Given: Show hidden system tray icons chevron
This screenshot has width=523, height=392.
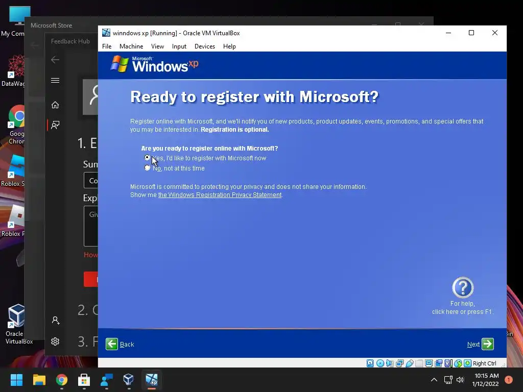Looking at the screenshot, I should (434, 380).
